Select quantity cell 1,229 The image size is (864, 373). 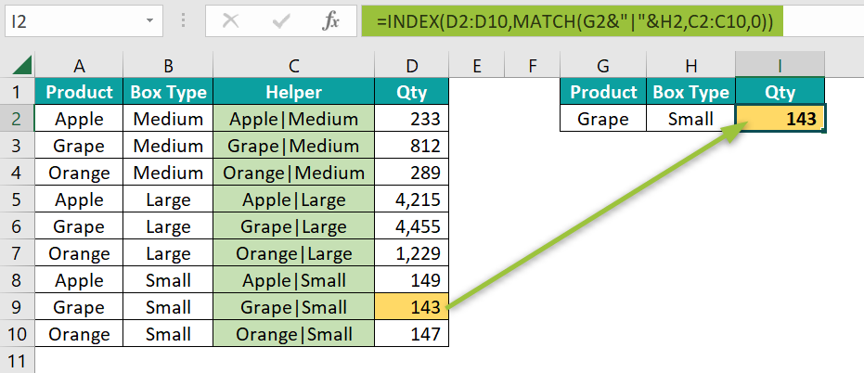tap(412, 253)
